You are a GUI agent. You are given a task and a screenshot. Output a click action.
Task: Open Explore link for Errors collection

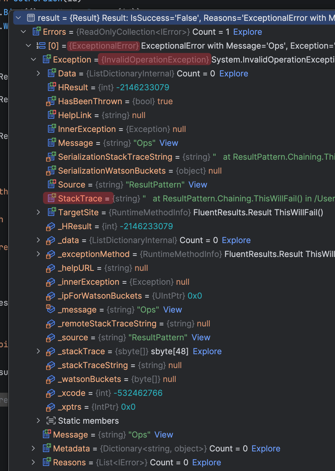click(x=247, y=32)
